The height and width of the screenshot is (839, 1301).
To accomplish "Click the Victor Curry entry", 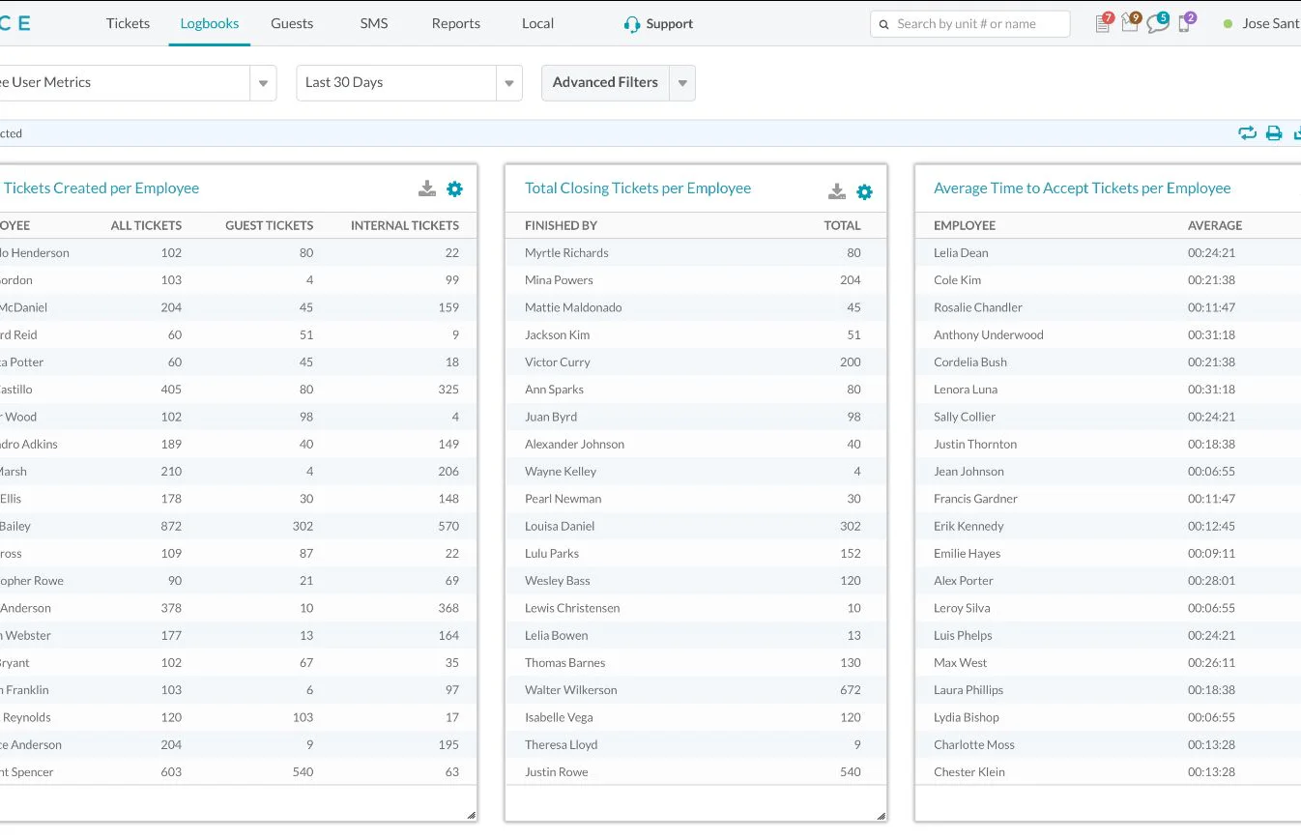I will pyautogui.click(x=557, y=362).
